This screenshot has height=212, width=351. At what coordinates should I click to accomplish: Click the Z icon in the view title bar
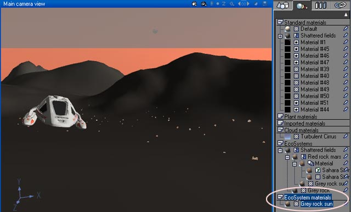224,4
